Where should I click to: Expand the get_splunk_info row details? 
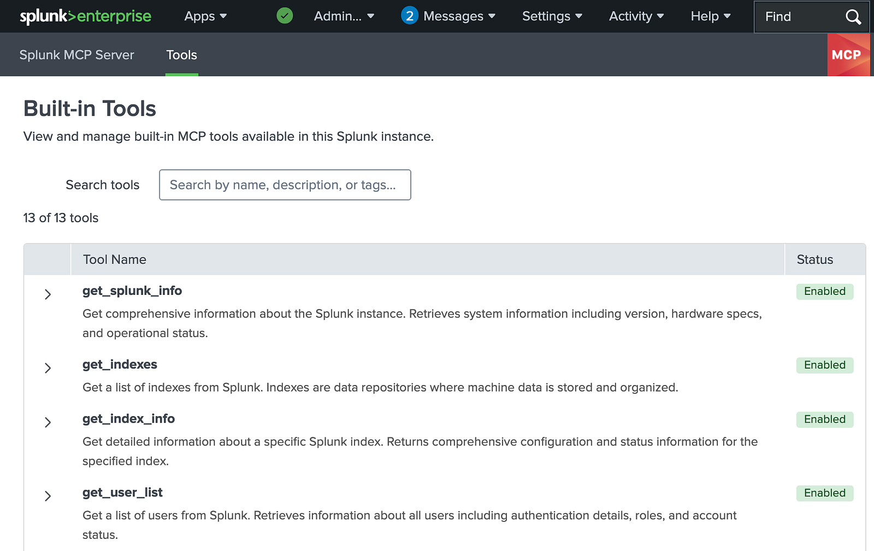click(x=48, y=294)
